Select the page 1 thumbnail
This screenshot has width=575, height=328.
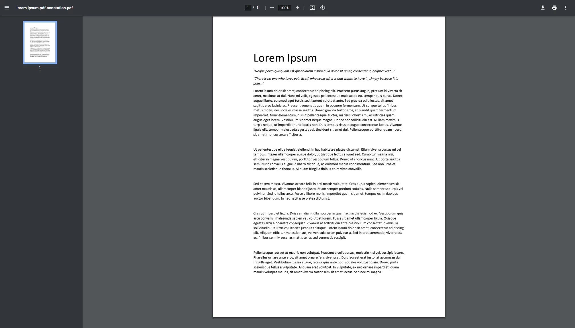[40, 42]
